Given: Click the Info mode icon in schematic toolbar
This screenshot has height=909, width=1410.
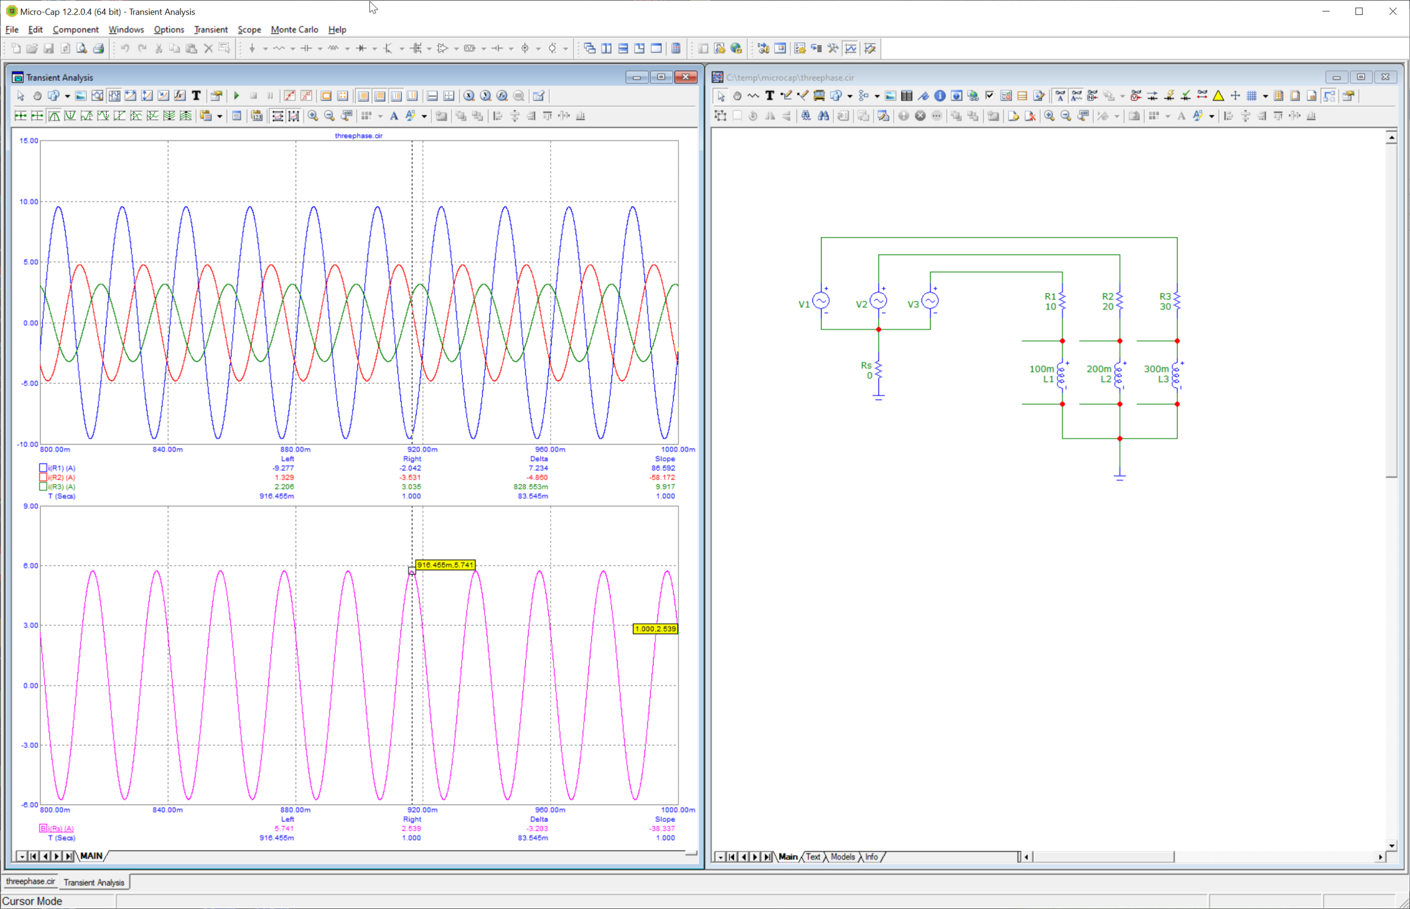Looking at the screenshot, I should [x=940, y=96].
